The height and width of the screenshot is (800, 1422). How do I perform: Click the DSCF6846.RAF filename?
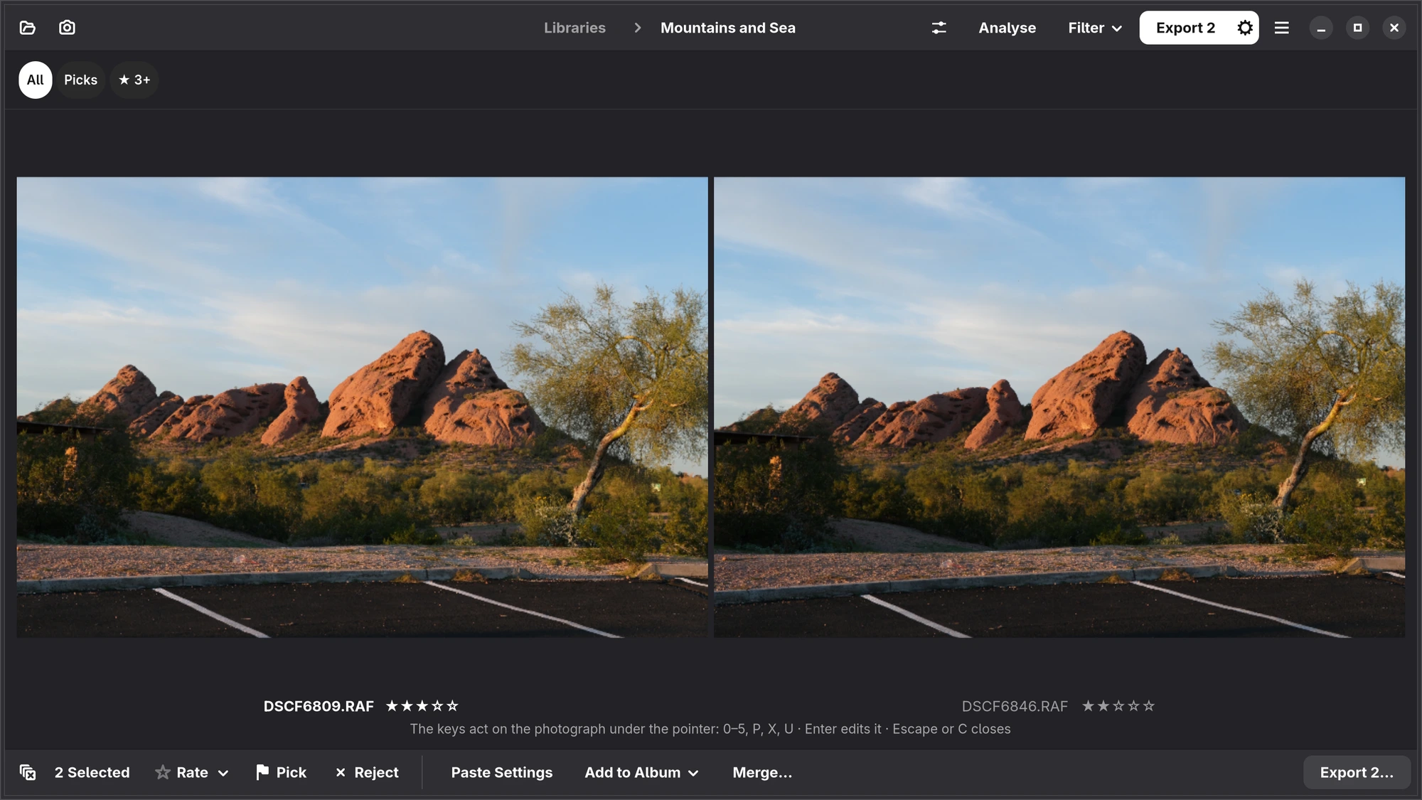tap(1015, 706)
